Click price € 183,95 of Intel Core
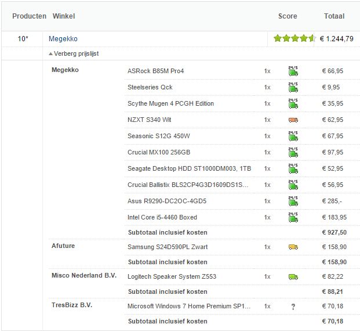 334,217
